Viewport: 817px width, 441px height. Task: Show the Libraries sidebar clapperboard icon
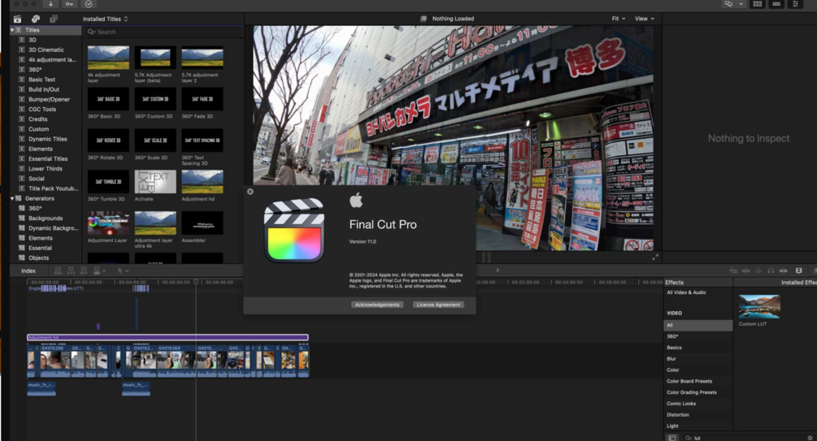tap(17, 19)
